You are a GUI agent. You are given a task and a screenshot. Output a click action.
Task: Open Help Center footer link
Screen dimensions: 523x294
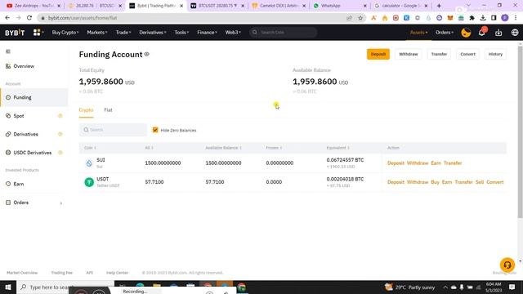pos(117,273)
